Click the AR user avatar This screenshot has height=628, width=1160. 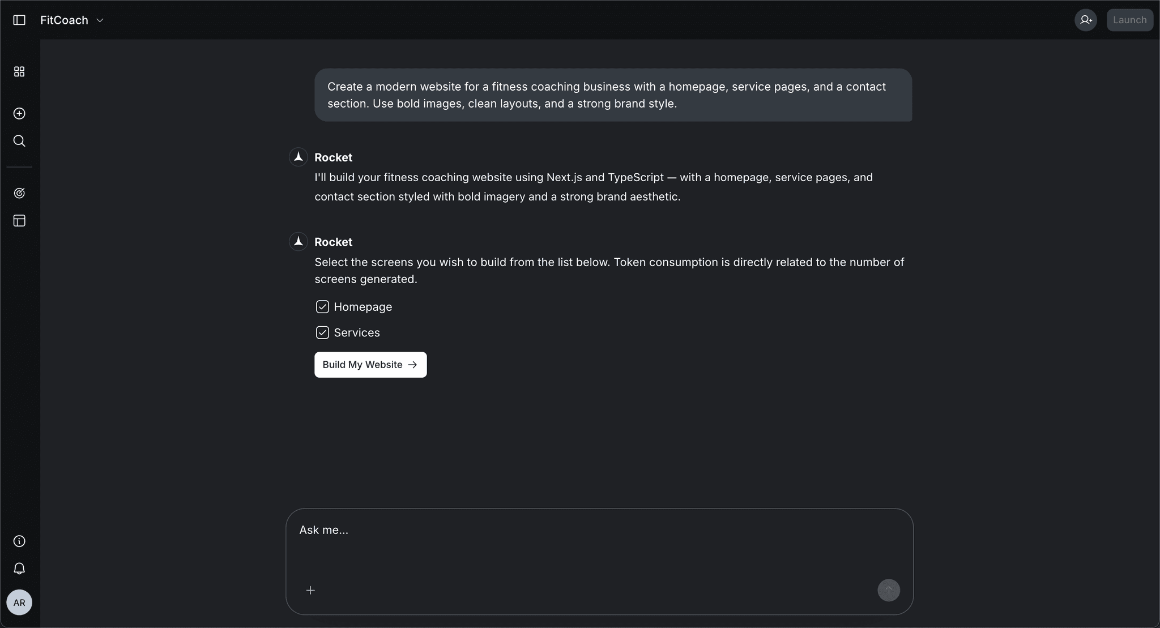point(19,602)
